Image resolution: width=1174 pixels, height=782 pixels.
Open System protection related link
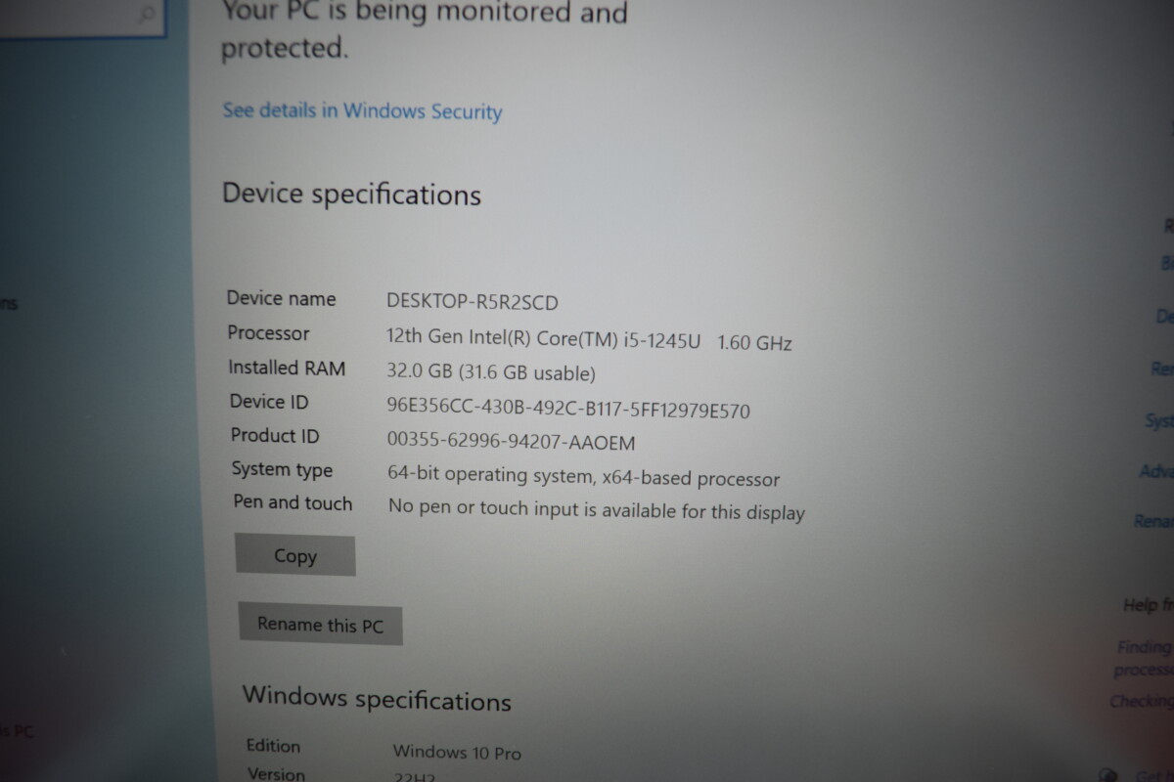pos(1159,420)
